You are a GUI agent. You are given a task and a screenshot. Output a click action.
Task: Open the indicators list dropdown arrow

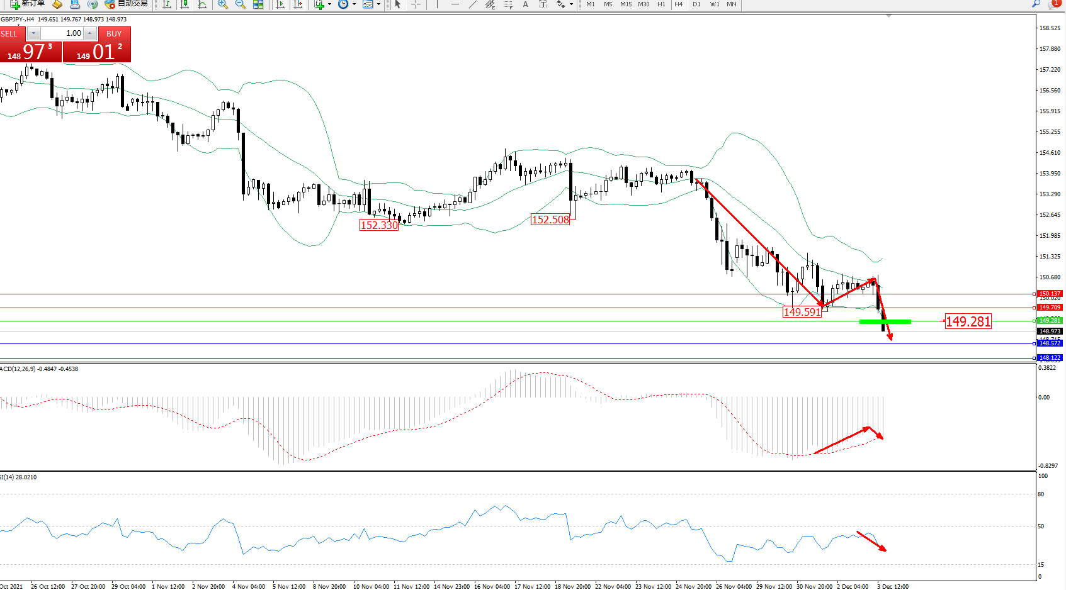[x=329, y=4]
